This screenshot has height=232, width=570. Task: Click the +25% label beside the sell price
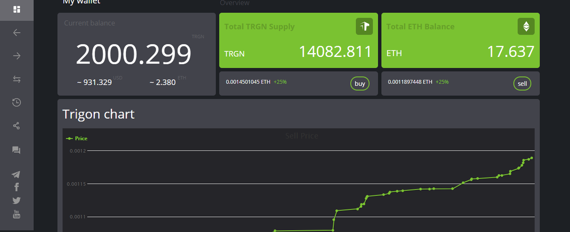tap(442, 82)
